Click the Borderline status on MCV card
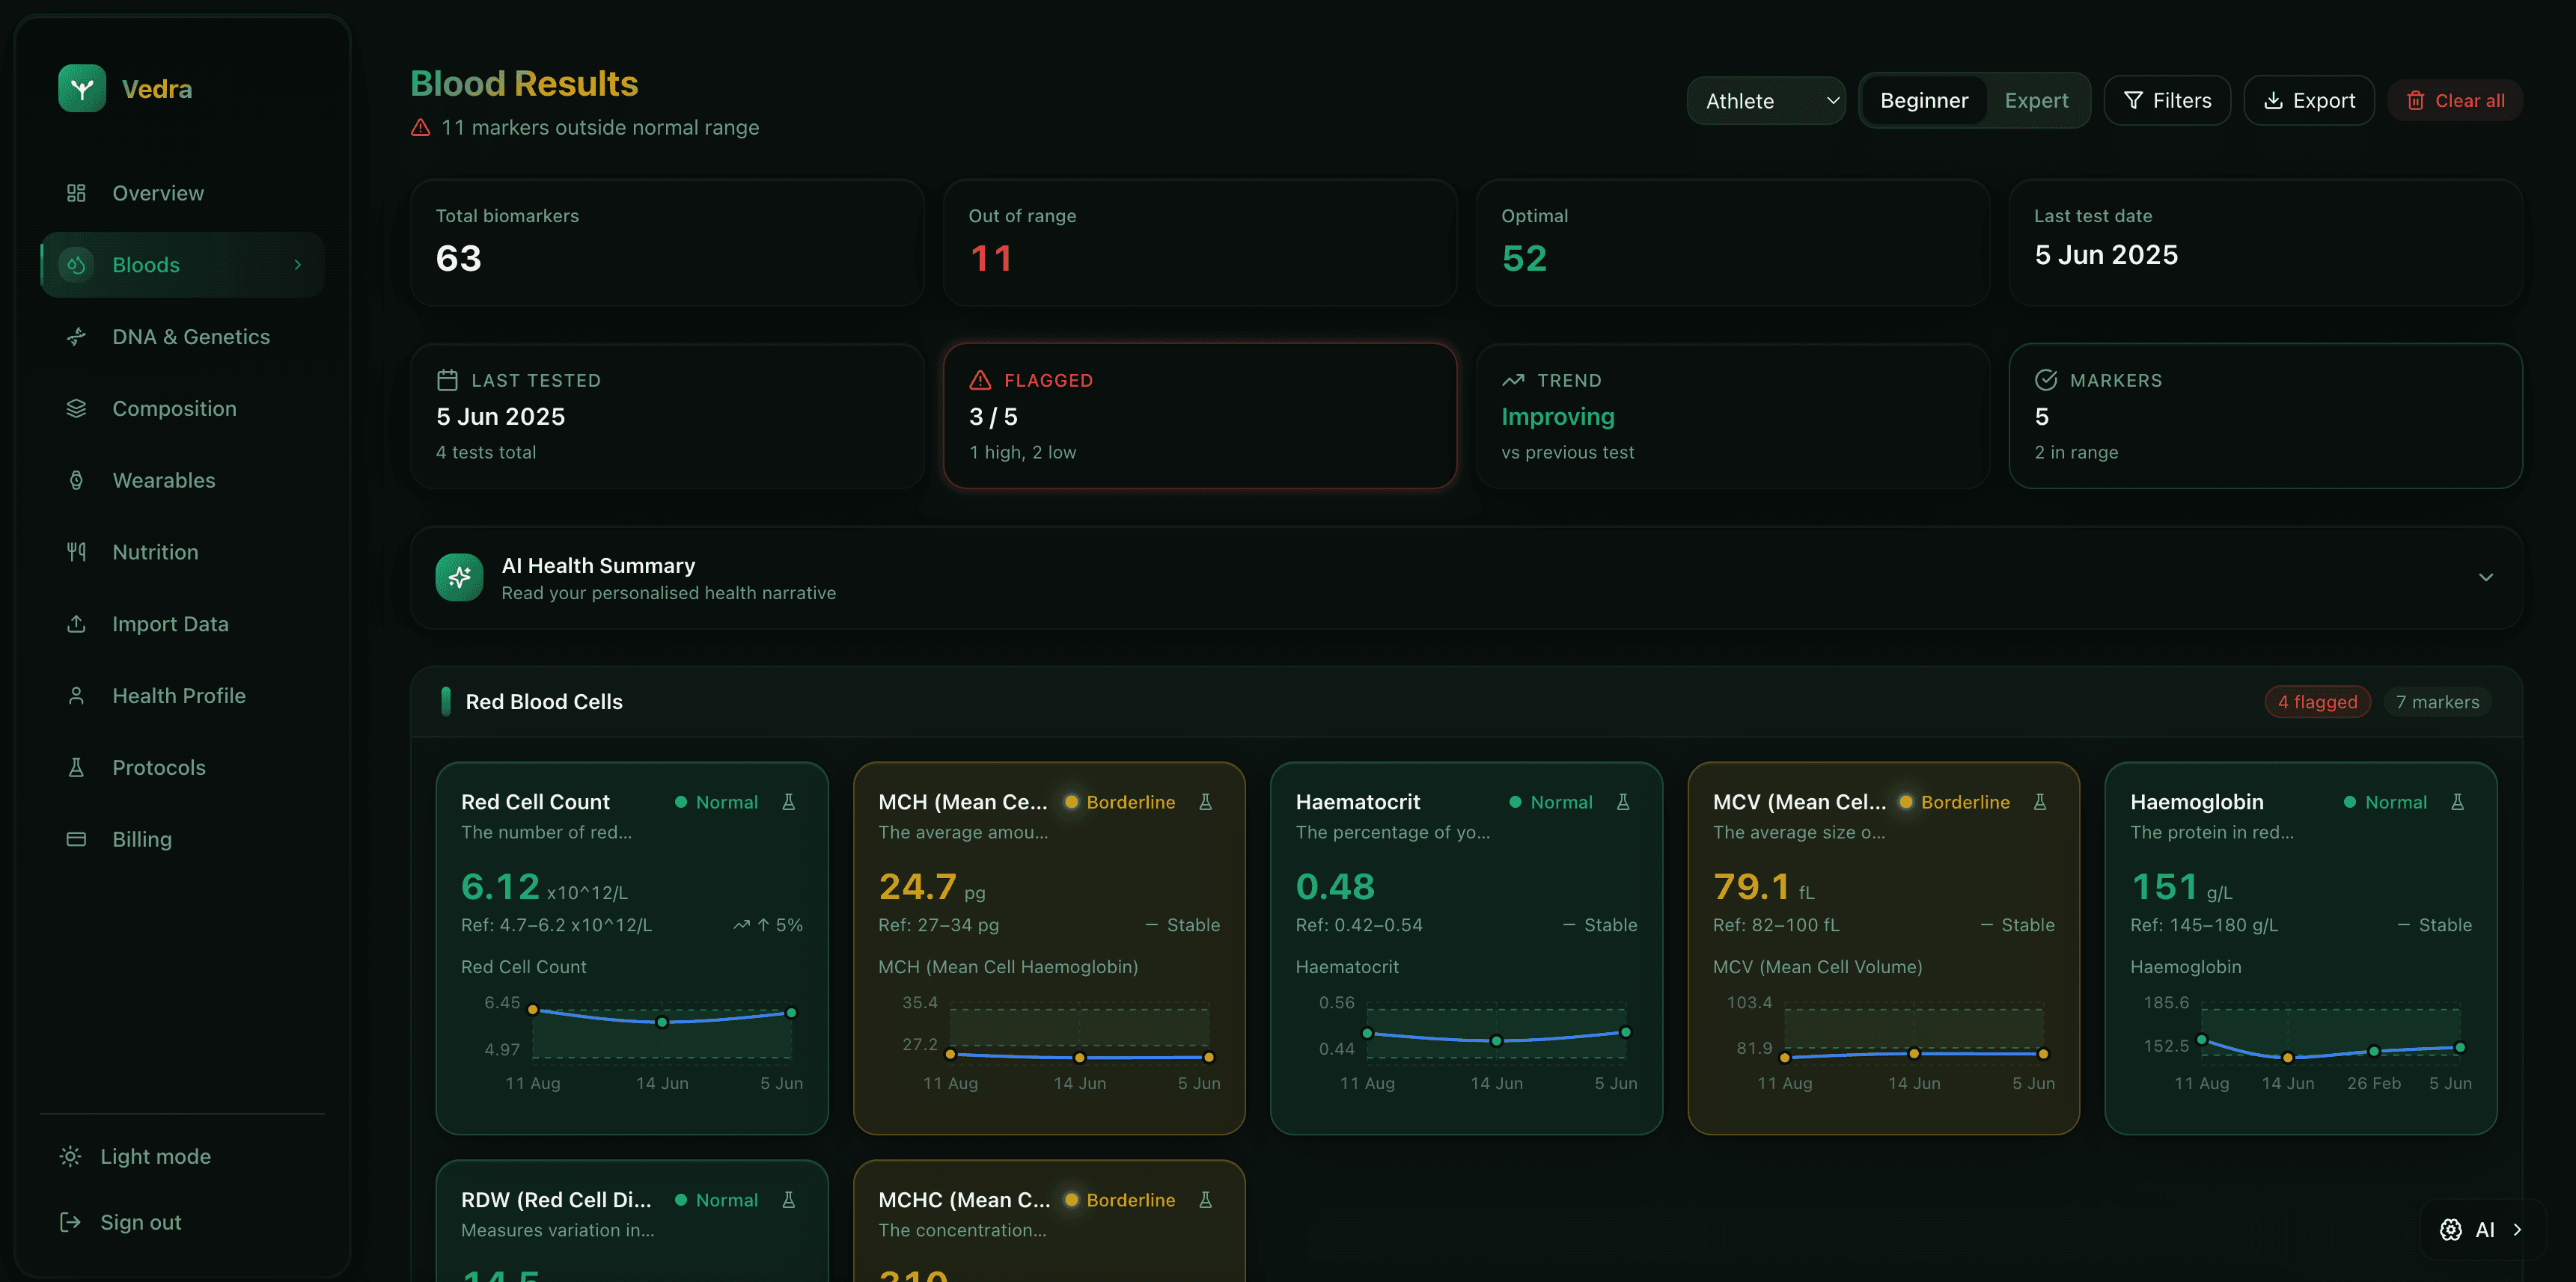This screenshot has height=1282, width=2576. tap(1955, 803)
